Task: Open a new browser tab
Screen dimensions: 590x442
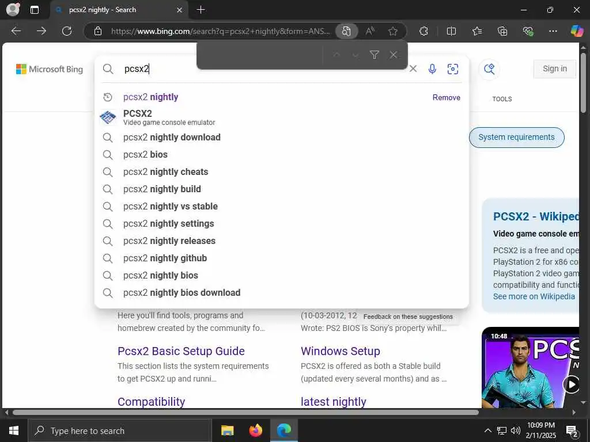Action: pyautogui.click(x=201, y=10)
